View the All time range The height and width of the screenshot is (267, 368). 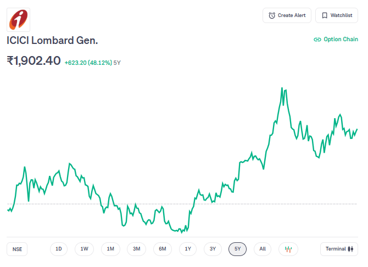263,249
